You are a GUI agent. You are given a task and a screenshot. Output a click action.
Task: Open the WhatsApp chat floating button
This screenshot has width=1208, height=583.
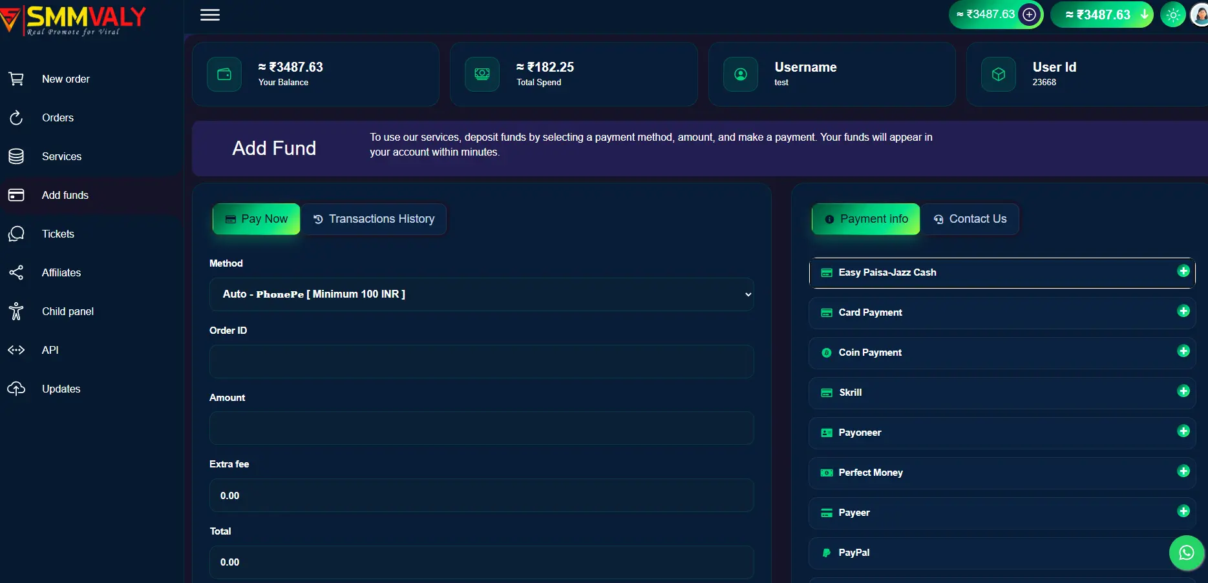point(1186,553)
